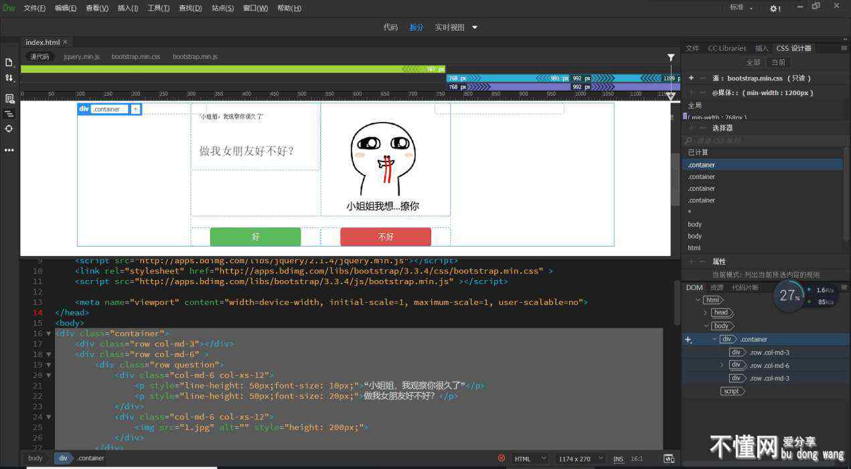Image resolution: width=851 pixels, height=469 pixels.
Task: Close the index.html document tab
Action: [65, 42]
